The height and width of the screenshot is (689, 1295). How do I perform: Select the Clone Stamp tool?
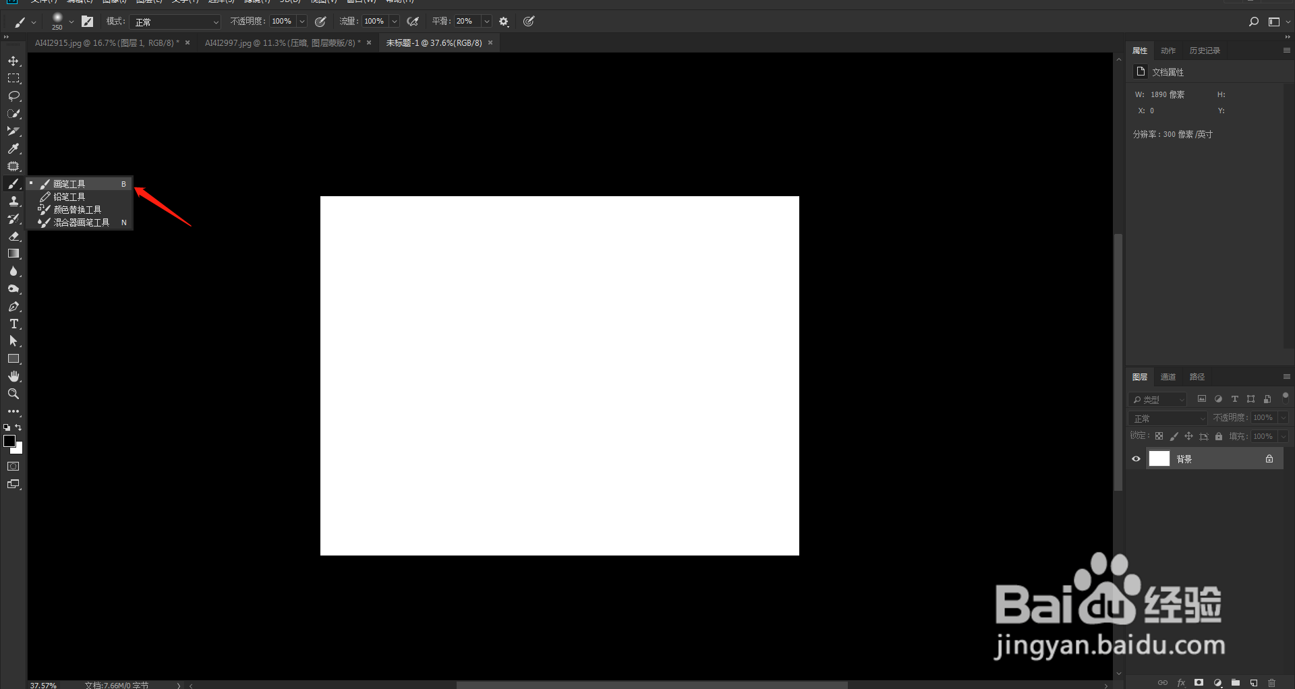tap(13, 202)
